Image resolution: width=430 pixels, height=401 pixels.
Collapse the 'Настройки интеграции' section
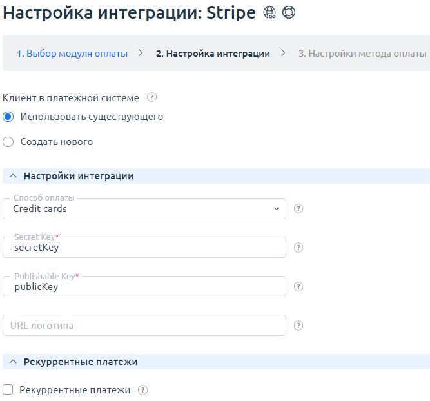point(14,176)
